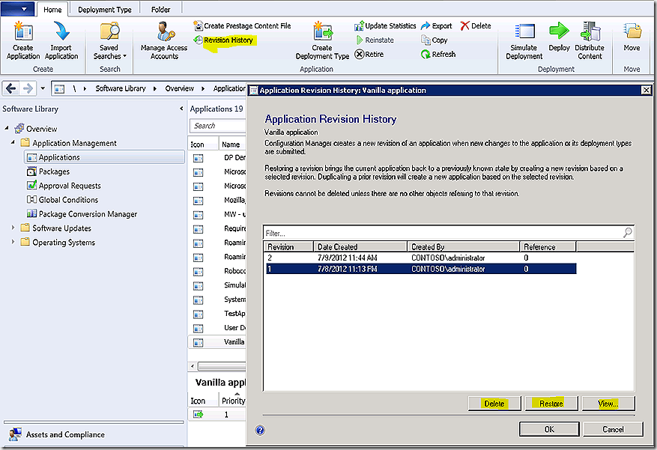The width and height of the screenshot is (657, 450).
Task: Select revision 1 row
Action: pyautogui.click(x=421, y=269)
